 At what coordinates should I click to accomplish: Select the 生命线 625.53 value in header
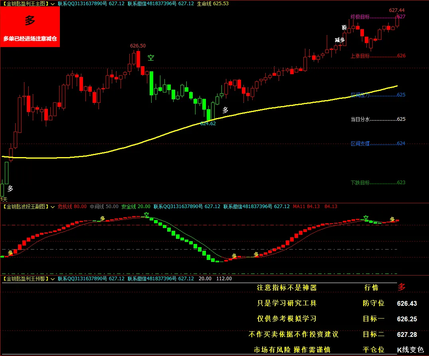coord(213,4)
